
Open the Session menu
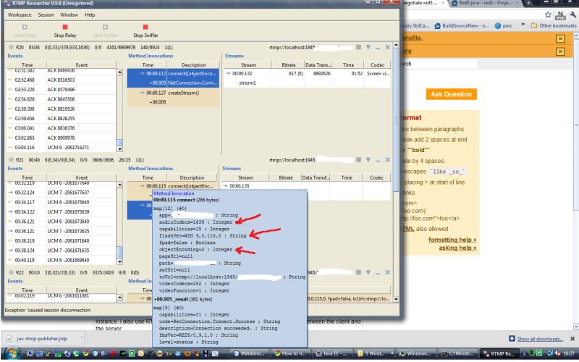(46, 14)
